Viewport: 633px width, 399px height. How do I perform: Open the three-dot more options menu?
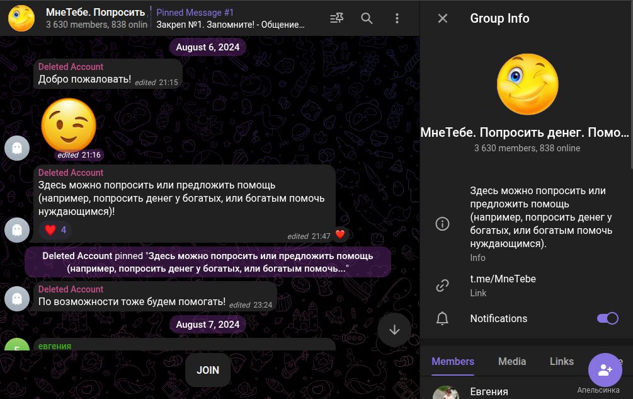[397, 18]
